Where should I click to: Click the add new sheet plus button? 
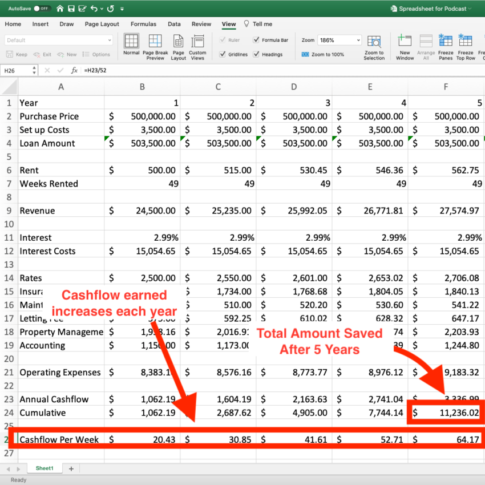pos(71,468)
